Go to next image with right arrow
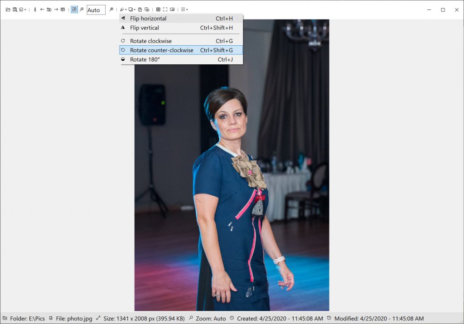The height and width of the screenshot is (324, 464). 56,10
